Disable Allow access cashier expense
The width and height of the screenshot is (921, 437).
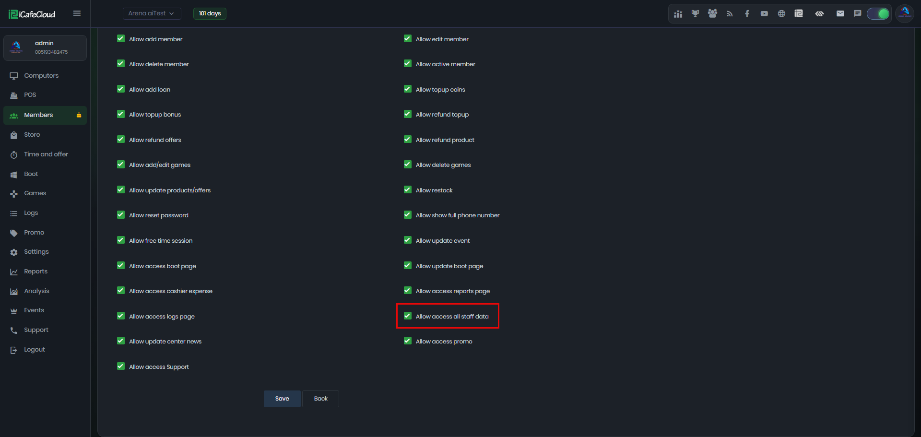(x=121, y=291)
